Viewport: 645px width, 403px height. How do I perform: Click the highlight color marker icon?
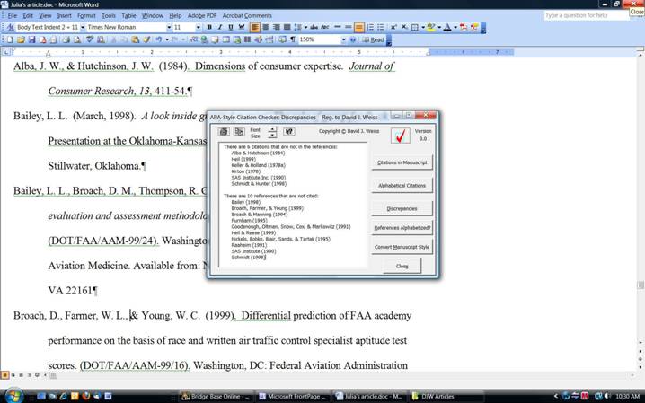431,27
